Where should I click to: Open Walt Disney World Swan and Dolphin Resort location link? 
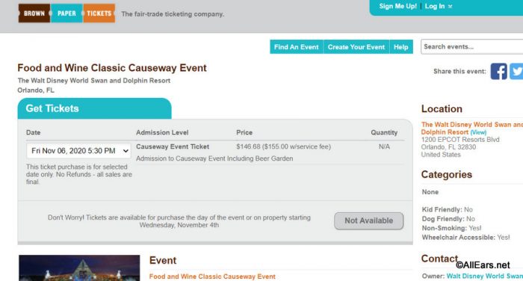click(471, 128)
